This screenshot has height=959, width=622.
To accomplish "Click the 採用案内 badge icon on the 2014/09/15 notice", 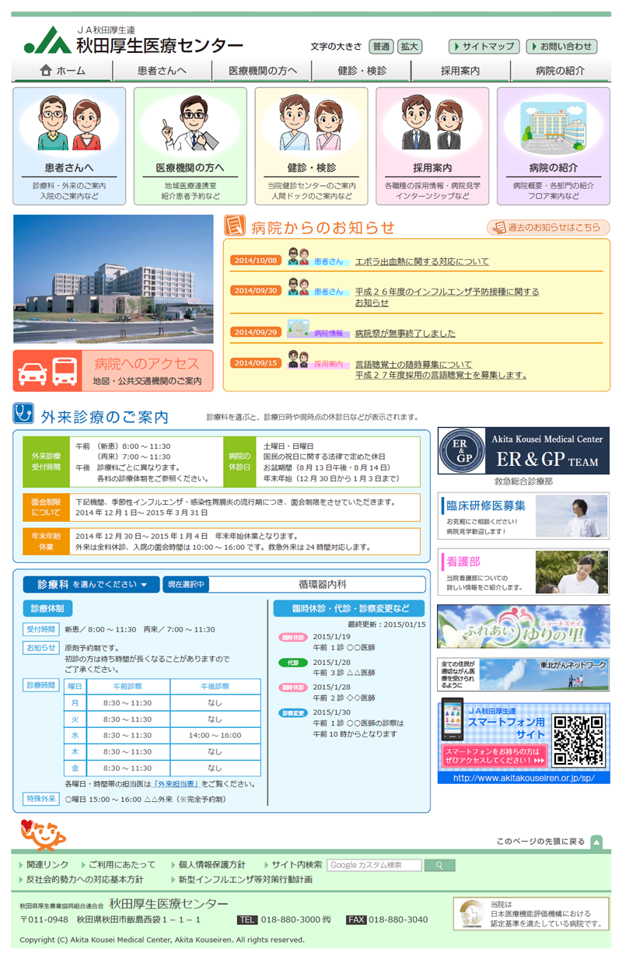I will point(299,359).
